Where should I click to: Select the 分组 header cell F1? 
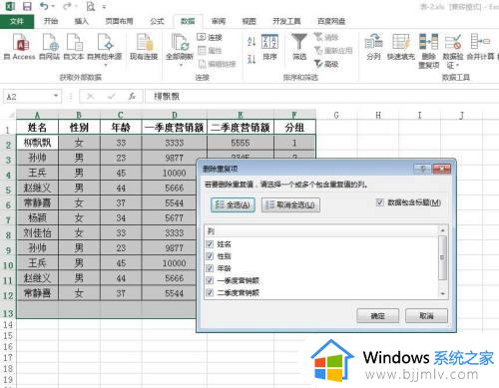click(294, 128)
